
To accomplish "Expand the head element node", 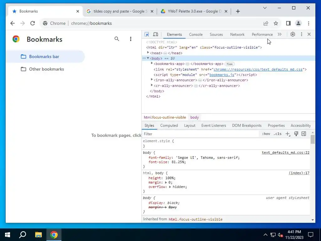I will (x=148, y=53).
